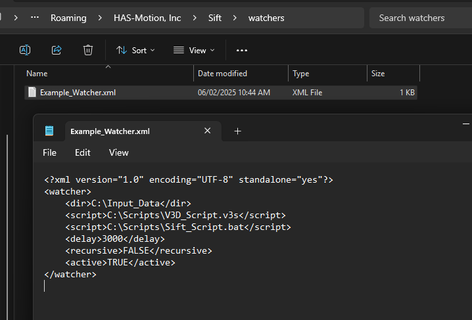Click the active TRUE line
Screen dimensions: 472x320
click(120, 263)
